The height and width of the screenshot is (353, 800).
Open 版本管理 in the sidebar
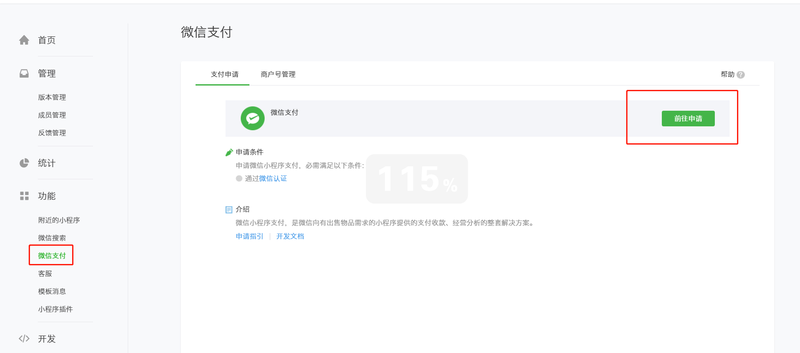point(52,97)
